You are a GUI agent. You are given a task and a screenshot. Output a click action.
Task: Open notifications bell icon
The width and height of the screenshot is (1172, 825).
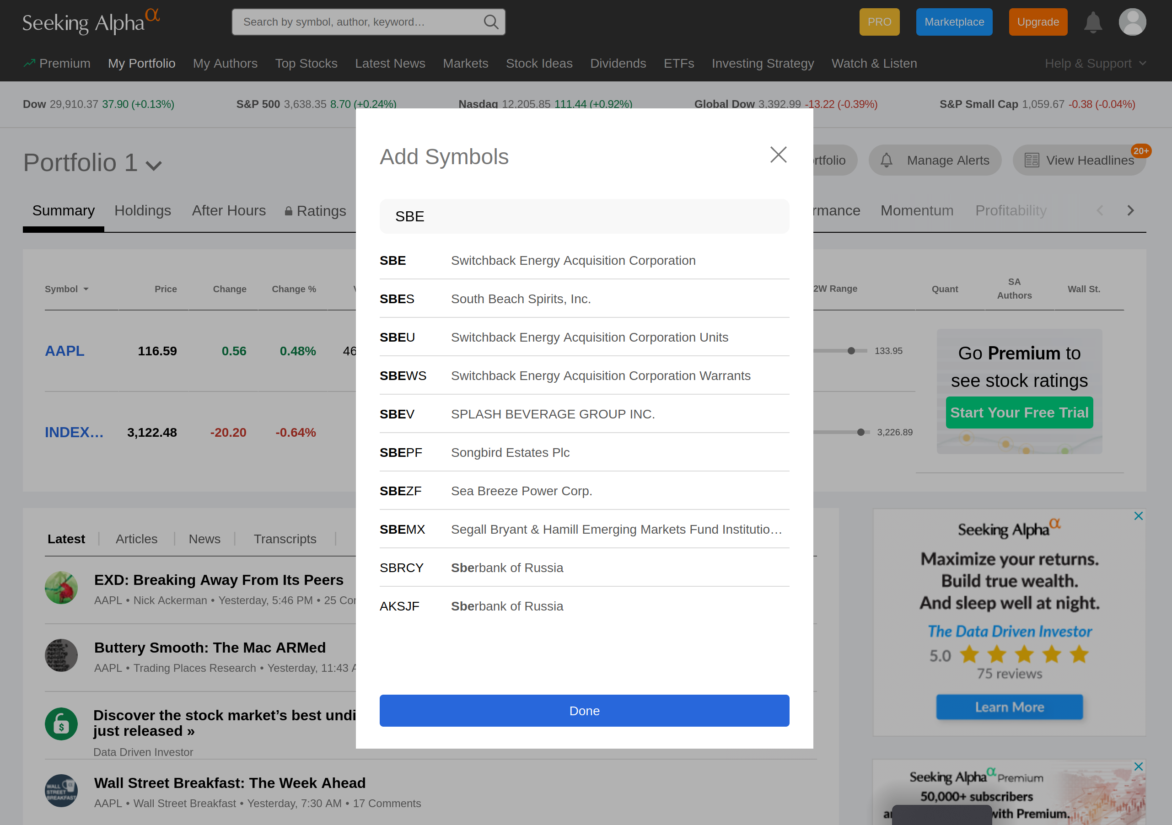point(1093,22)
